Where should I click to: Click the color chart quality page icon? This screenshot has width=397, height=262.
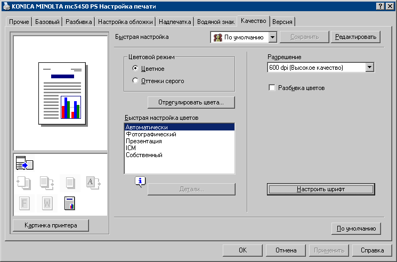(70, 203)
